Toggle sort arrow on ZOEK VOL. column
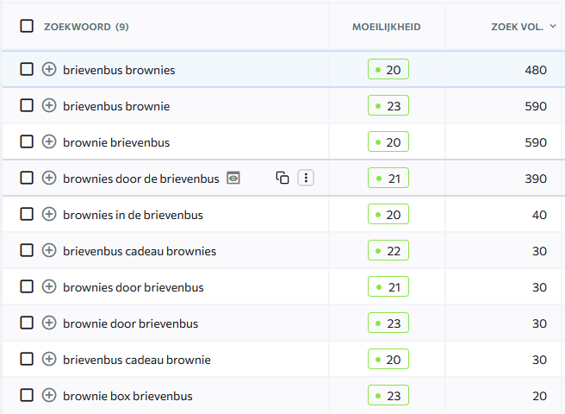565x414 pixels. [x=553, y=27]
